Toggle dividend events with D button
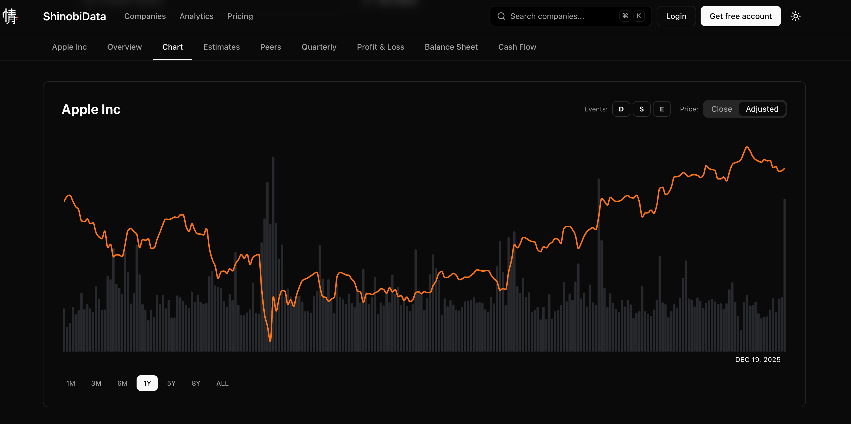851x424 pixels. pos(621,109)
